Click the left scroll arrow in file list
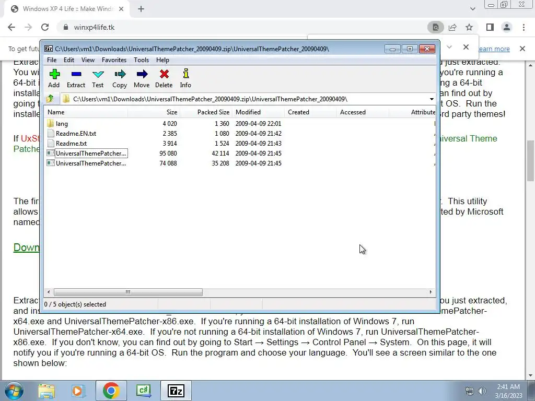The height and width of the screenshot is (401, 535). click(x=49, y=292)
